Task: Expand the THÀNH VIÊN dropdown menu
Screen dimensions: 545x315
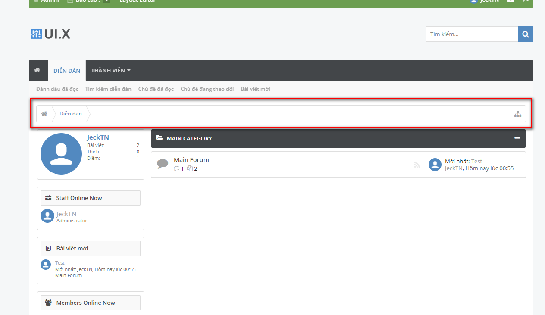Action: [111, 70]
